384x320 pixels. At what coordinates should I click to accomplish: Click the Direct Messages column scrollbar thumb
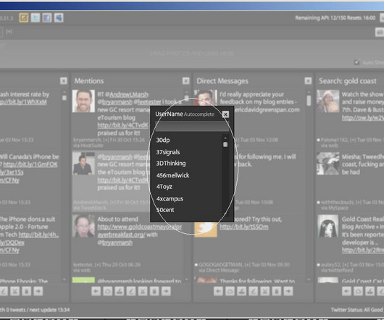click(x=309, y=101)
